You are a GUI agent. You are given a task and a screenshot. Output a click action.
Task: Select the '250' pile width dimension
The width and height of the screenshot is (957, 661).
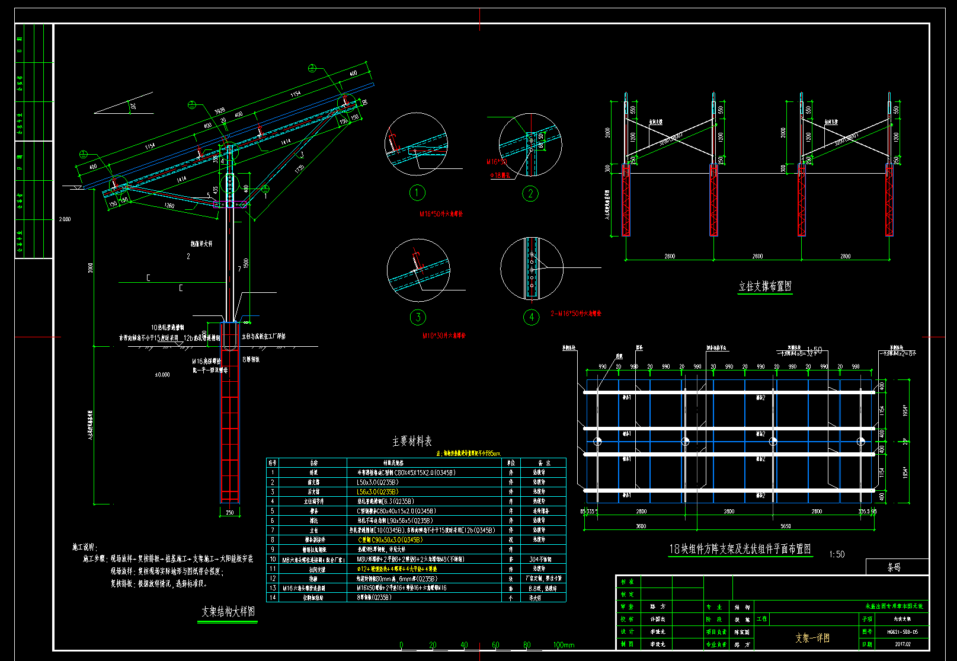[230, 513]
